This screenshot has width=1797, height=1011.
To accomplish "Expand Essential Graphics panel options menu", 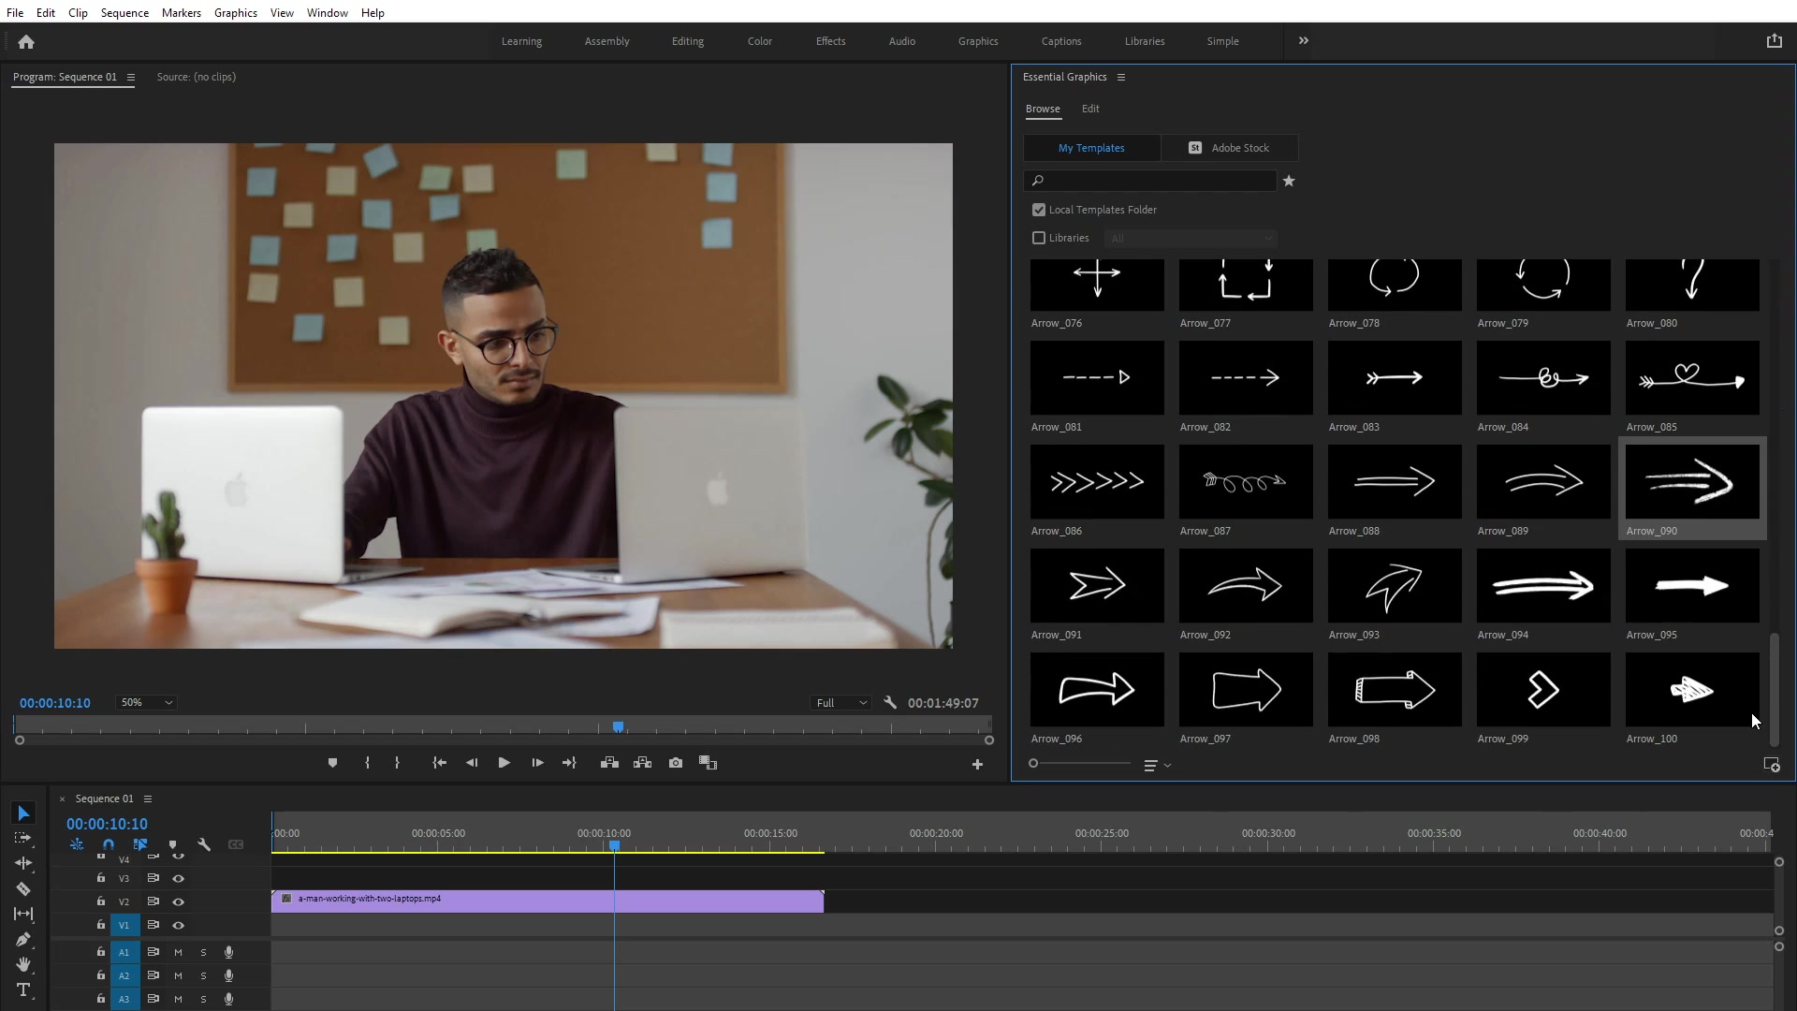I will [1120, 75].
